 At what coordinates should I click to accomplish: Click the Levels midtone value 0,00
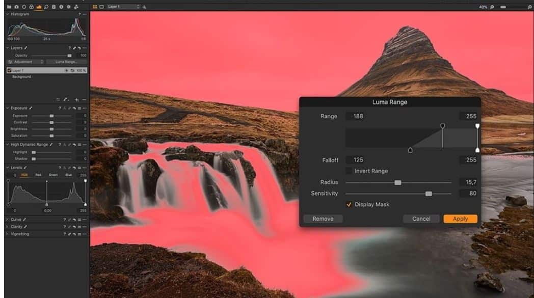pos(48,211)
